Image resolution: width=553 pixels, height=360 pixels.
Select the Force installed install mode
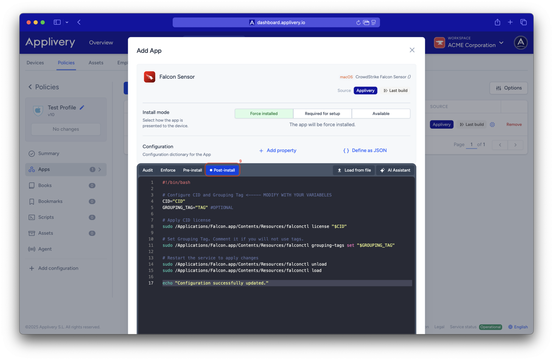(264, 113)
